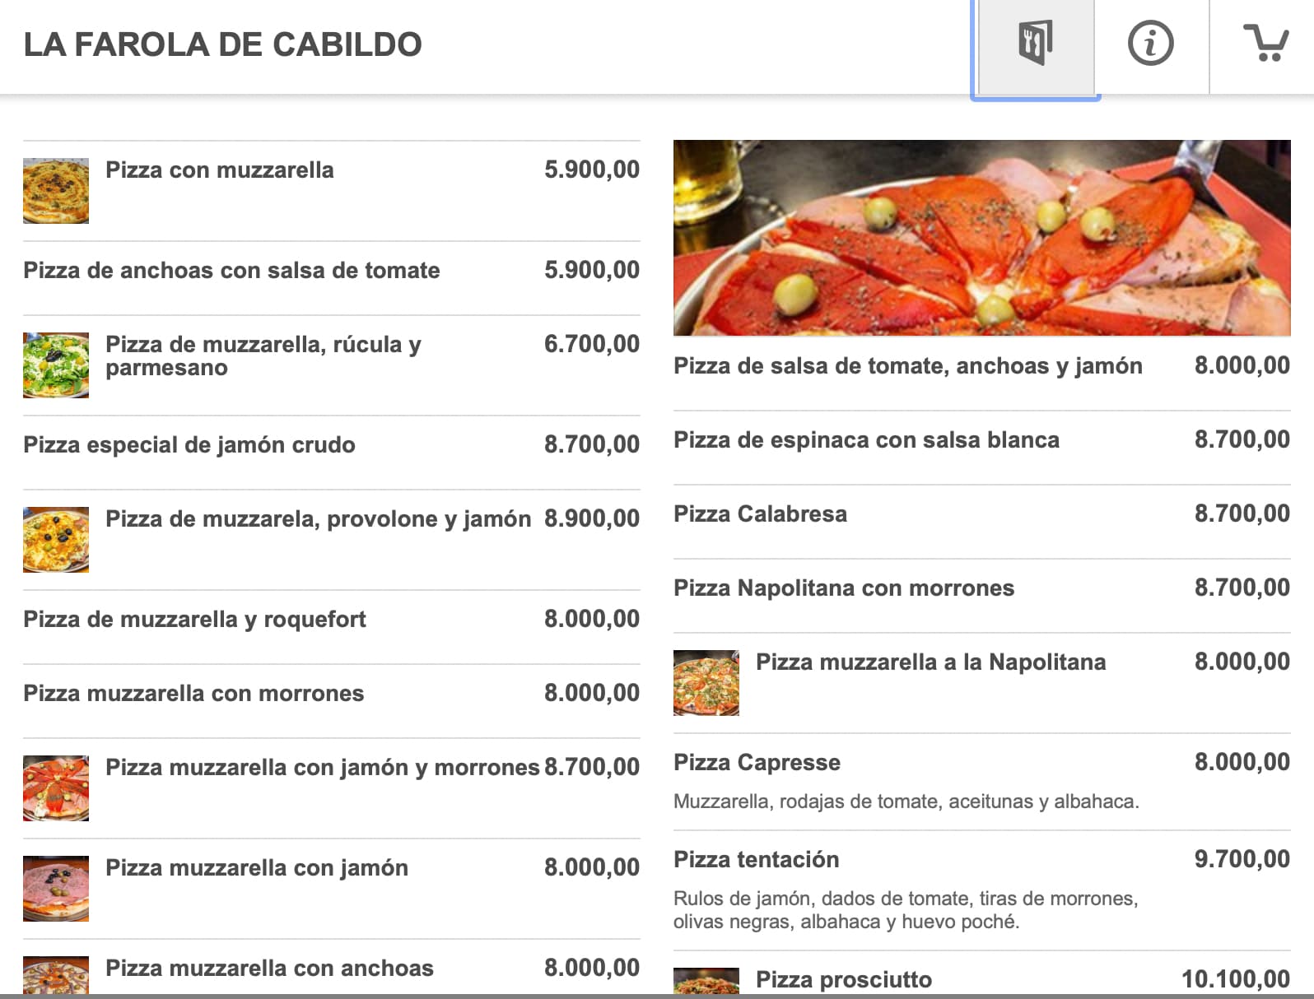
Task: Click the Pizza Capresse ingredients description
Action: tap(906, 802)
